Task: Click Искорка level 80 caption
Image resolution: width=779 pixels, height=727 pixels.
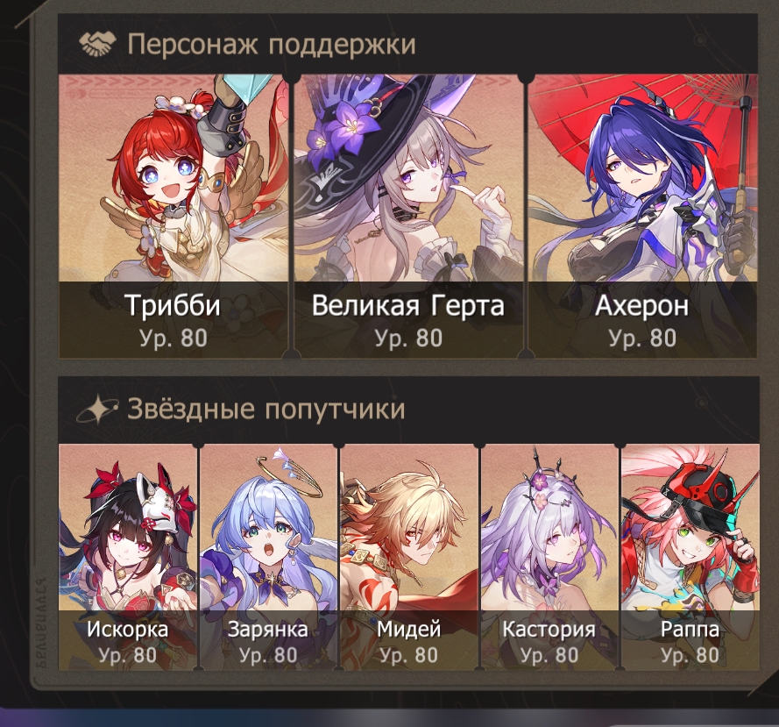Action: pos(128,655)
